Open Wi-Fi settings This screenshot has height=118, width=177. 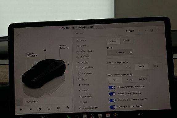click(x=83, y=91)
